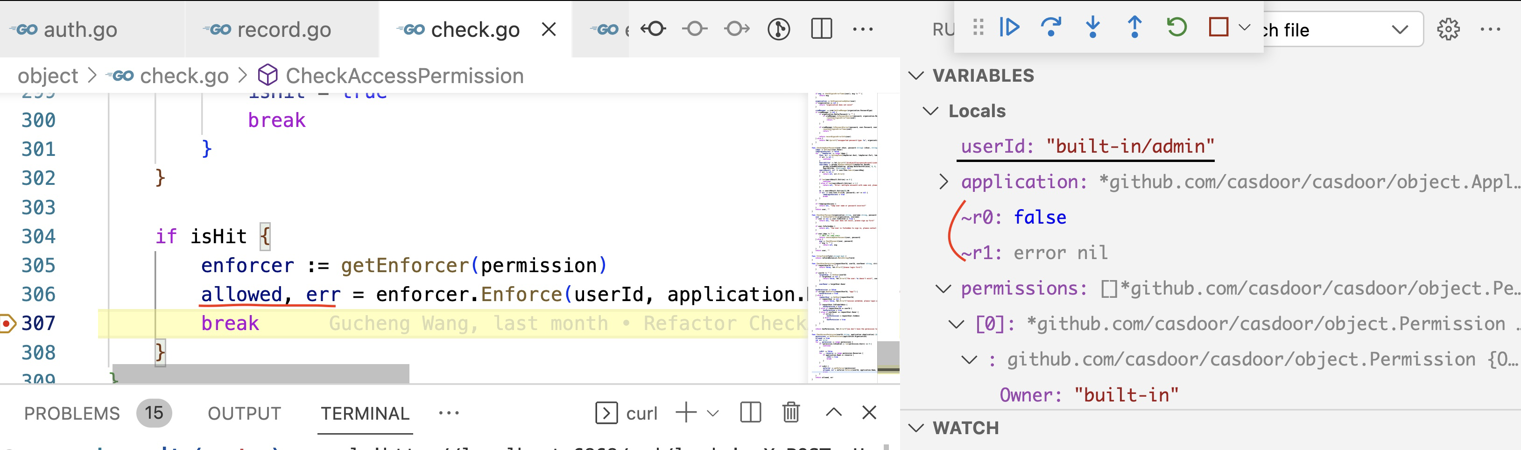The height and width of the screenshot is (450, 1521).
Task: Collapse the object.Permission struct row
Action: 970,359
